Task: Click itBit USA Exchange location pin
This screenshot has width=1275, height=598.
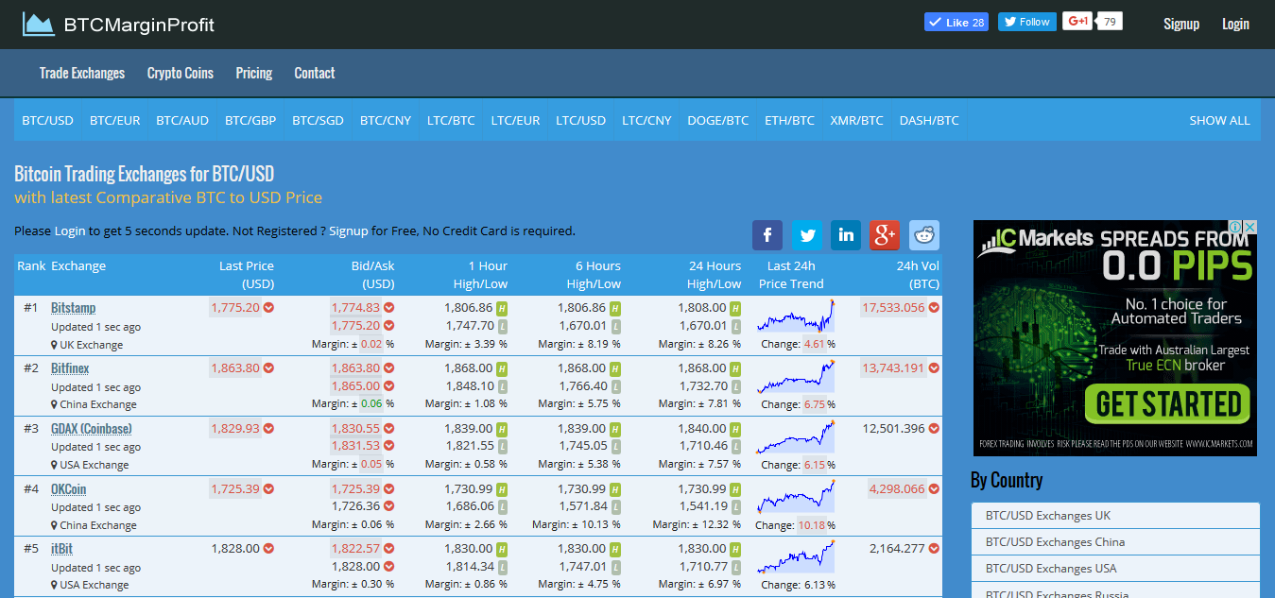Action: click(x=55, y=585)
